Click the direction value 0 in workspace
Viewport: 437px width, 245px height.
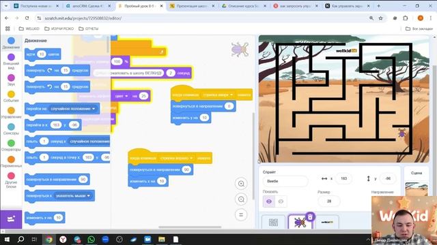[x=229, y=106]
